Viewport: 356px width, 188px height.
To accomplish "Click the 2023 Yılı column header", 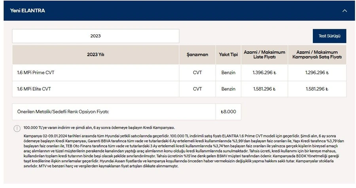I will [96, 55].
